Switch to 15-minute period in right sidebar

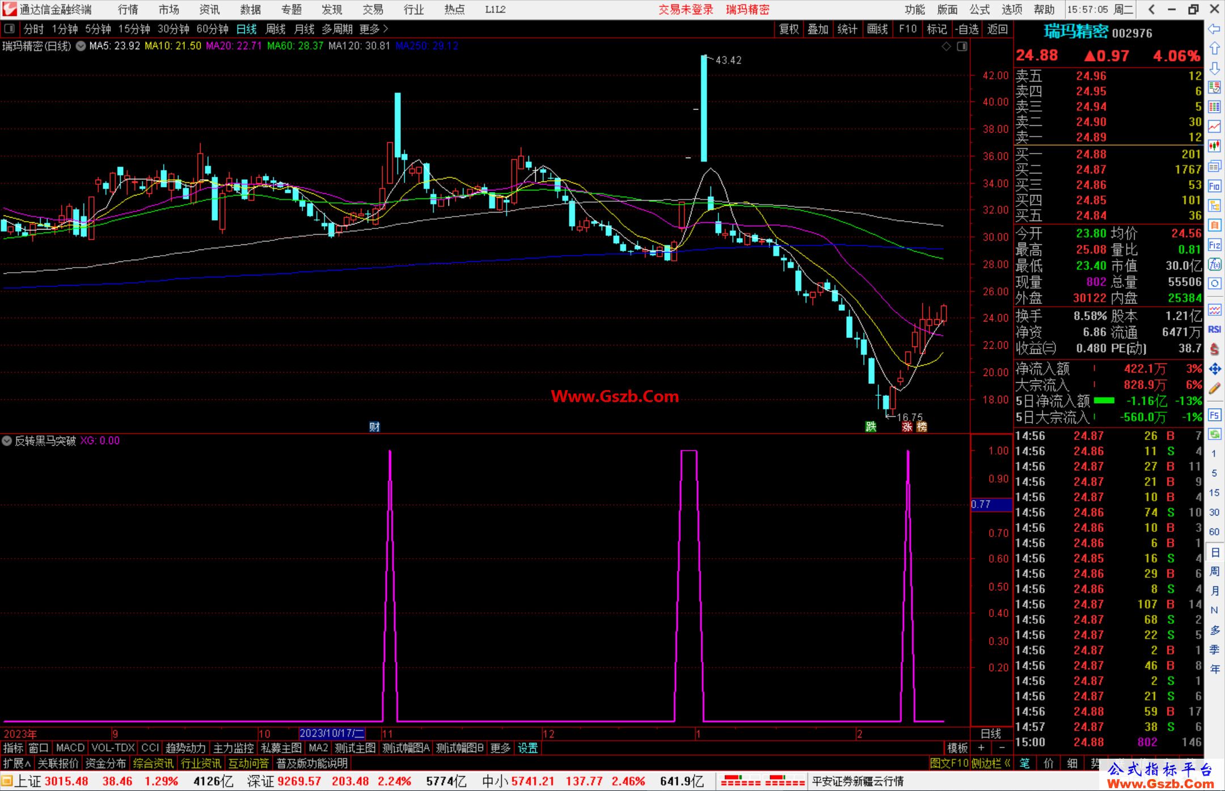[x=1214, y=493]
